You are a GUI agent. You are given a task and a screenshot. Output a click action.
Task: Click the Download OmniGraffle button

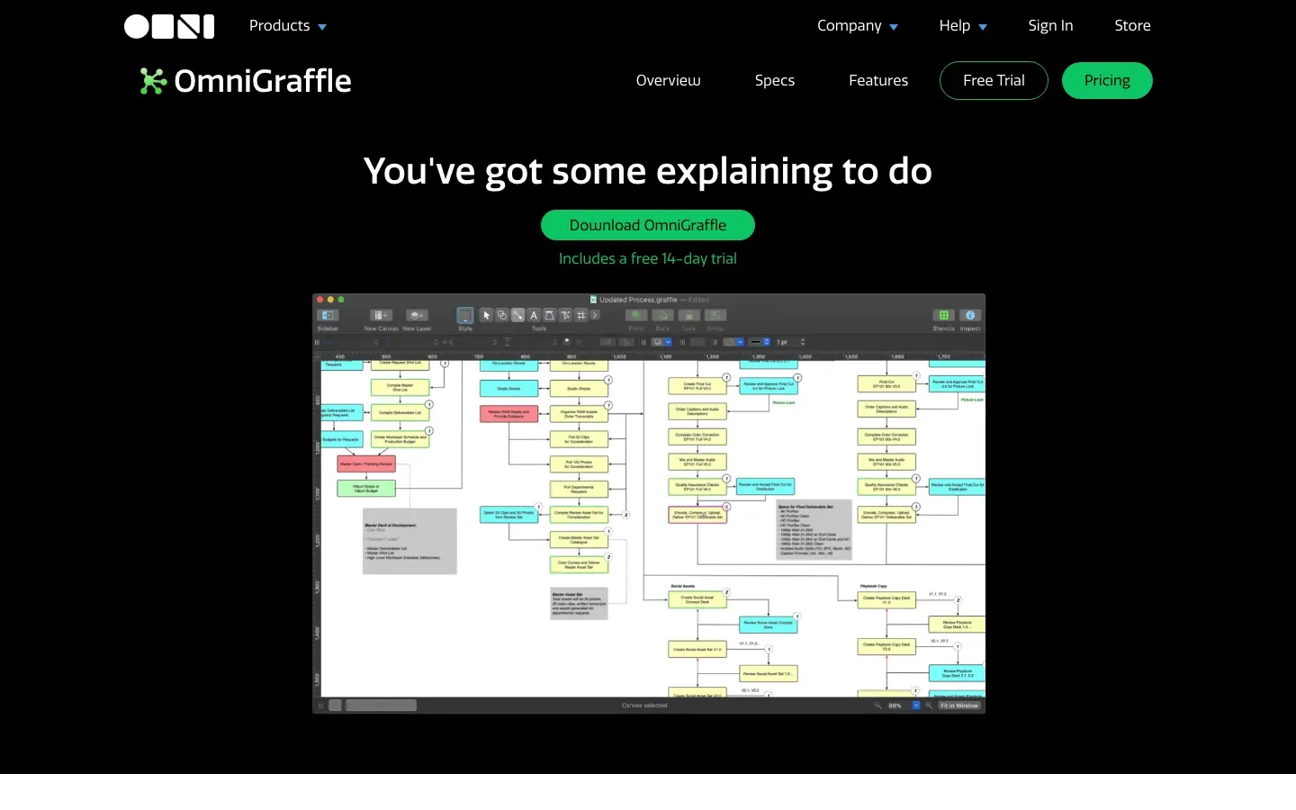[x=648, y=225]
